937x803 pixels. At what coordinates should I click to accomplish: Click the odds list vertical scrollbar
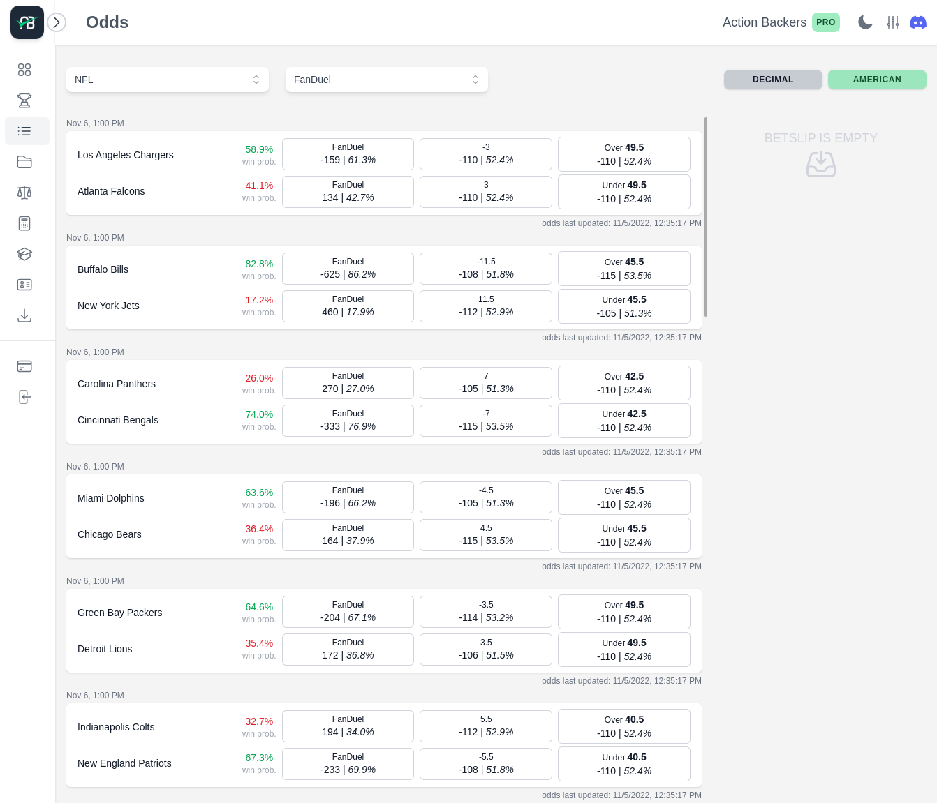click(706, 217)
